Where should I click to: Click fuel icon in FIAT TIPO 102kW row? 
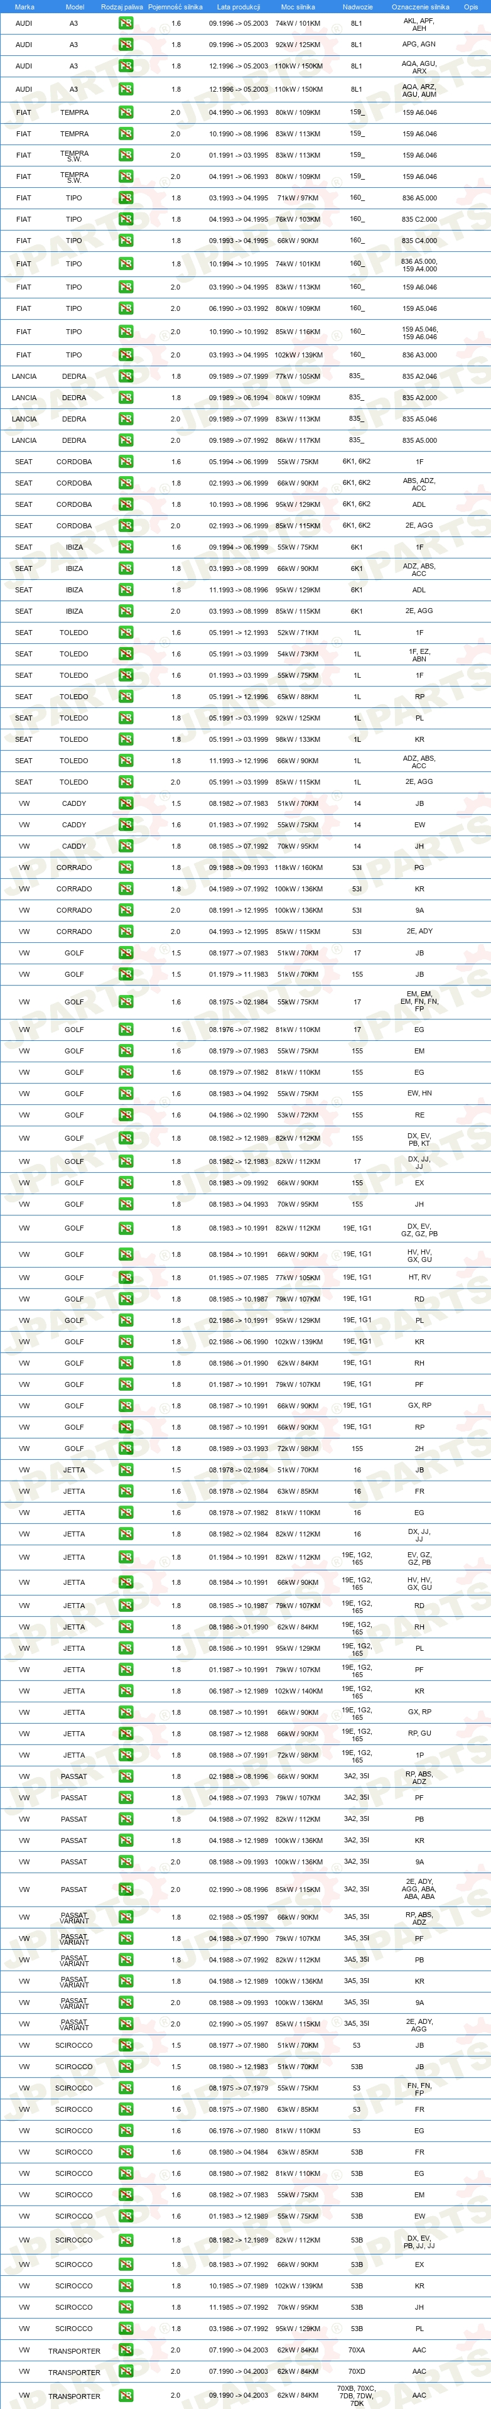click(126, 356)
